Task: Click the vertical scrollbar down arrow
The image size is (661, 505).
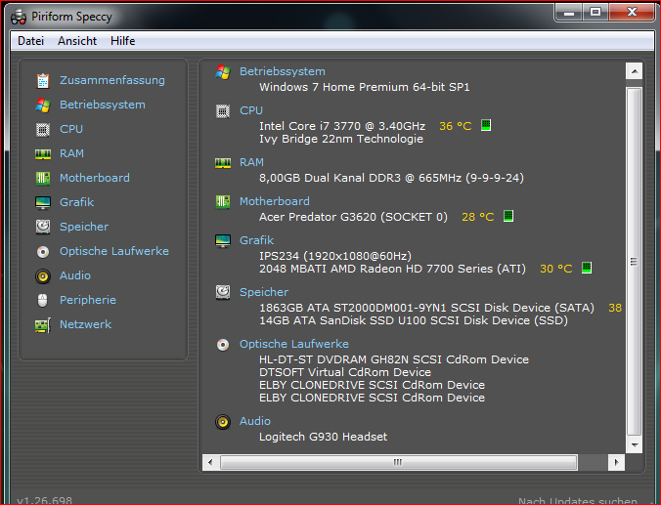Action: pos(634,444)
